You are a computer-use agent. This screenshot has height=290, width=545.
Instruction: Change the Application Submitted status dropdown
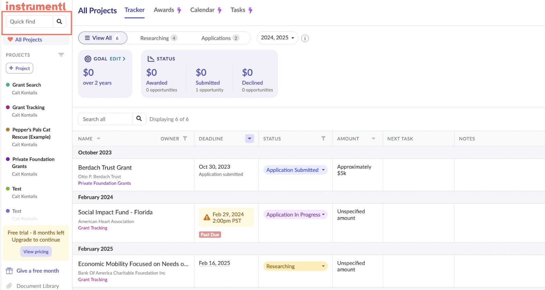[x=295, y=170]
